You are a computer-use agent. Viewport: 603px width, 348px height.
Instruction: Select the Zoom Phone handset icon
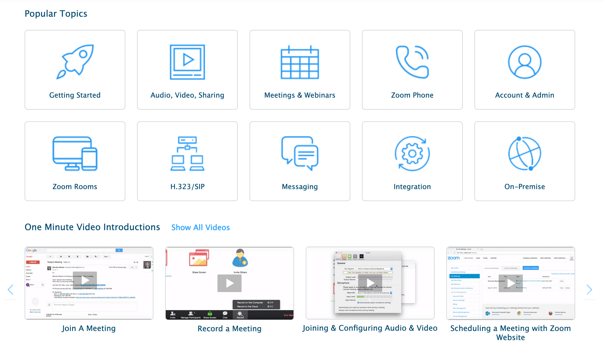pyautogui.click(x=412, y=62)
